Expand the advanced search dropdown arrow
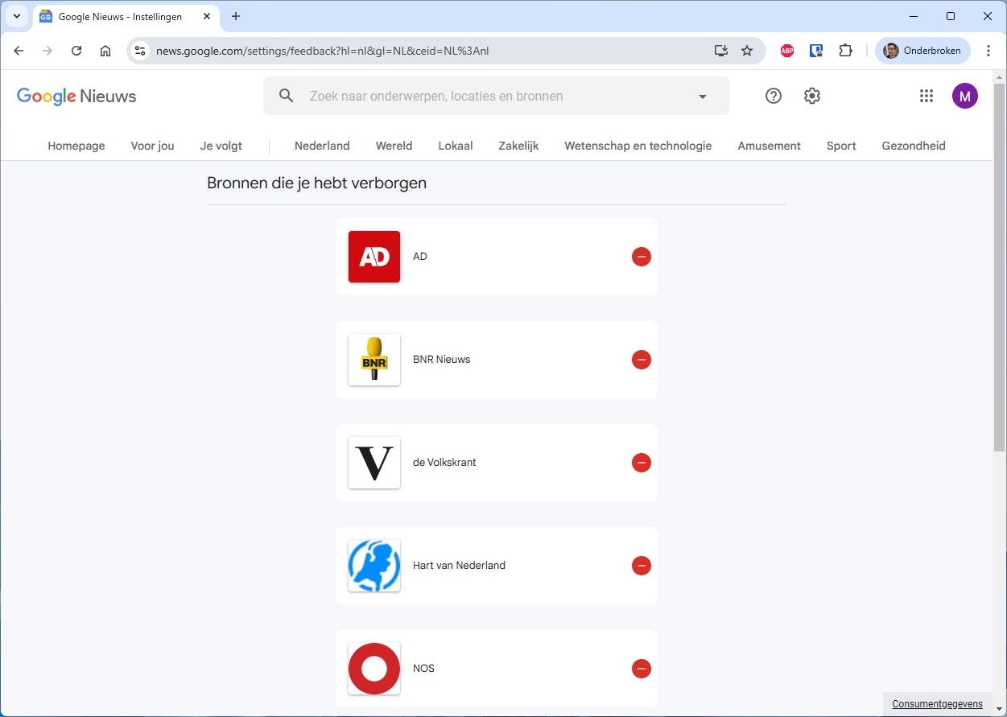The height and width of the screenshot is (717, 1007). [703, 97]
